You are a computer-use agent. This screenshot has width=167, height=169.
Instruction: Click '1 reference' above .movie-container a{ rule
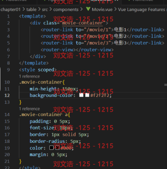pos(29,109)
